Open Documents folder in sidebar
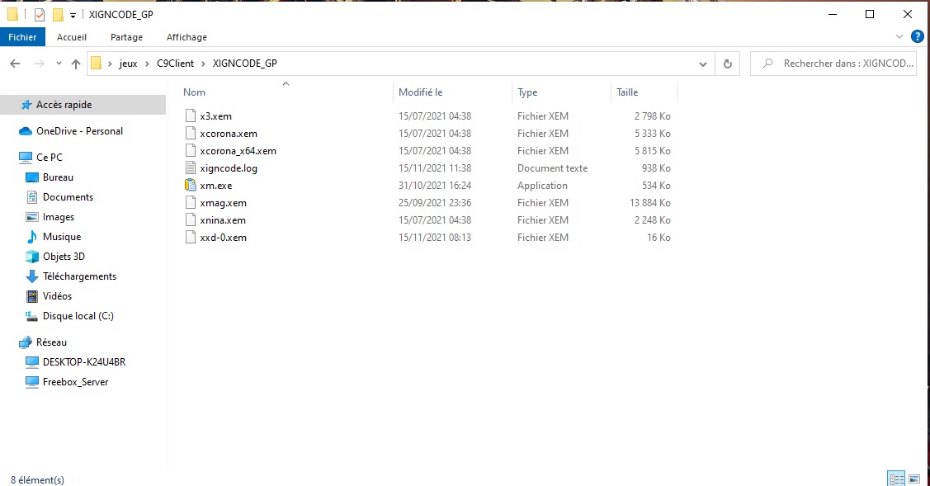 pyautogui.click(x=68, y=197)
